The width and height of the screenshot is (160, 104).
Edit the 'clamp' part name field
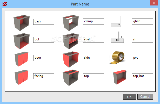(93, 21)
